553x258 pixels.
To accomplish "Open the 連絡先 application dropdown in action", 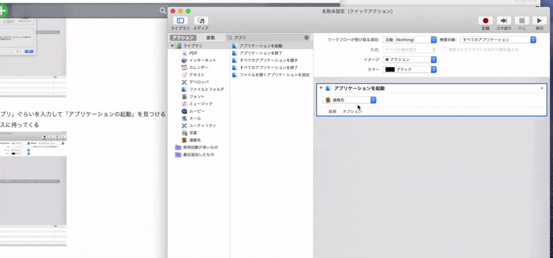I will (x=349, y=100).
